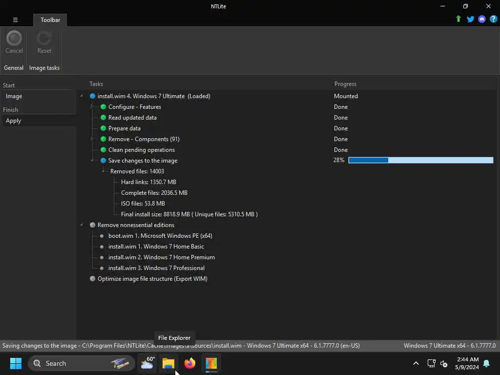Collapse Save changes to the image node

click(x=92, y=160)
